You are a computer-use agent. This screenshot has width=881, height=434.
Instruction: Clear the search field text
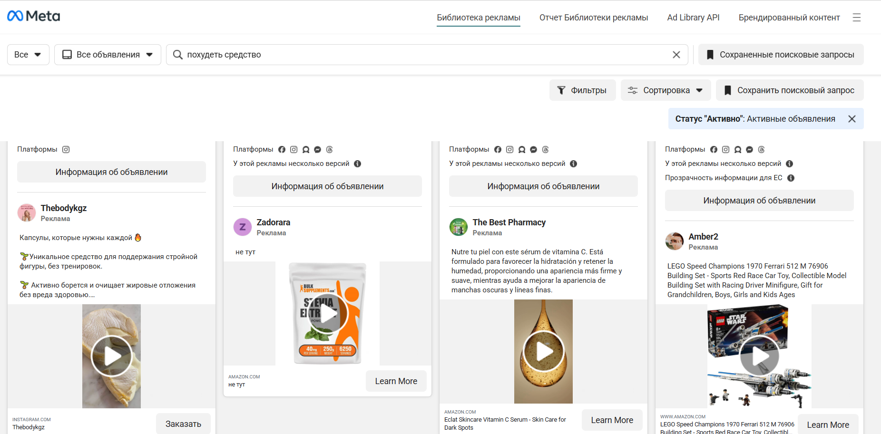point(676,55)
